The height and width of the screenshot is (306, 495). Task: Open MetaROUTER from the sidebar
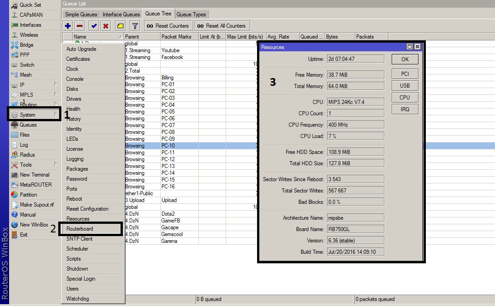tap(29, 184)
